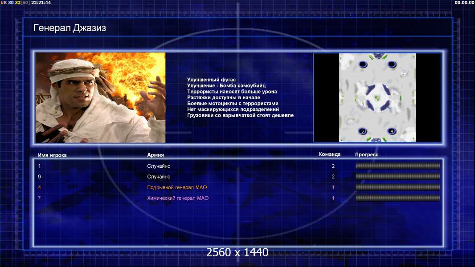Select orange player name '4'
475x267 pixels.
point(39,187)
